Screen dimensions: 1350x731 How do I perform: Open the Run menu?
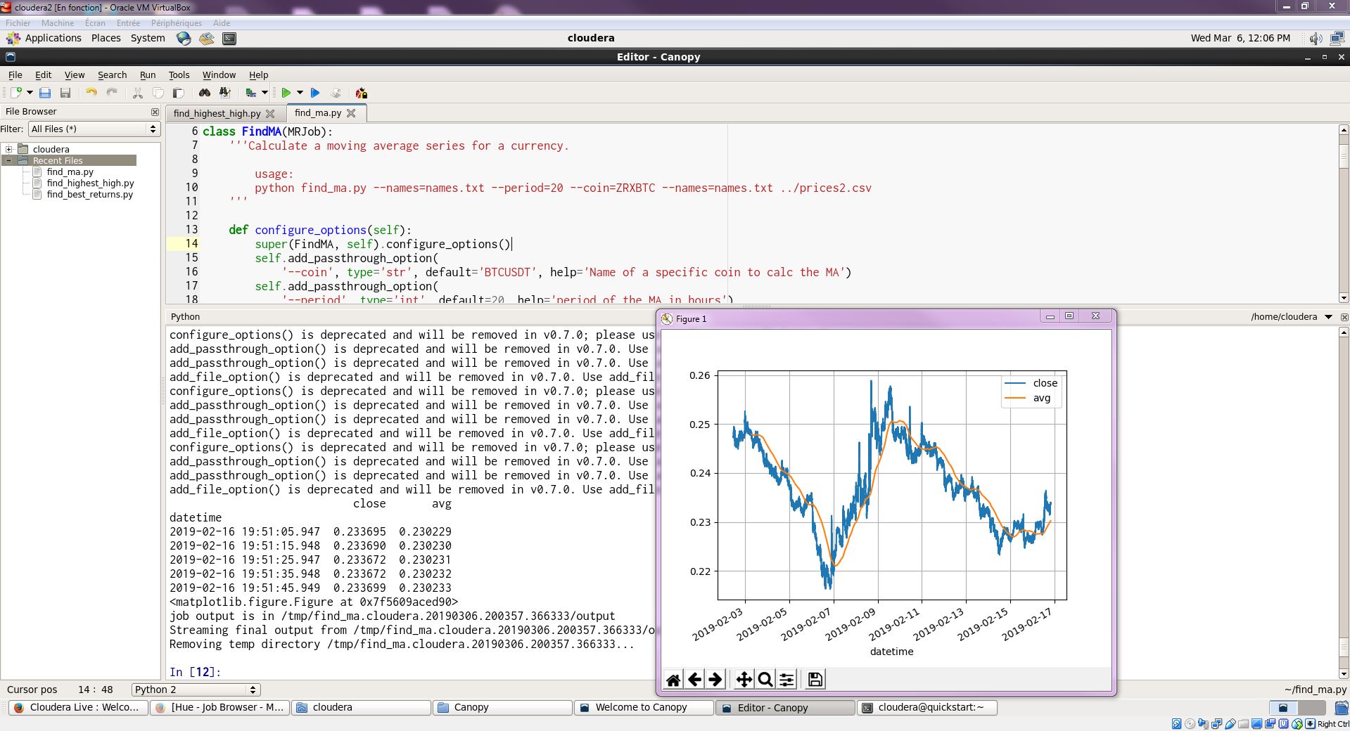(148, 75)
